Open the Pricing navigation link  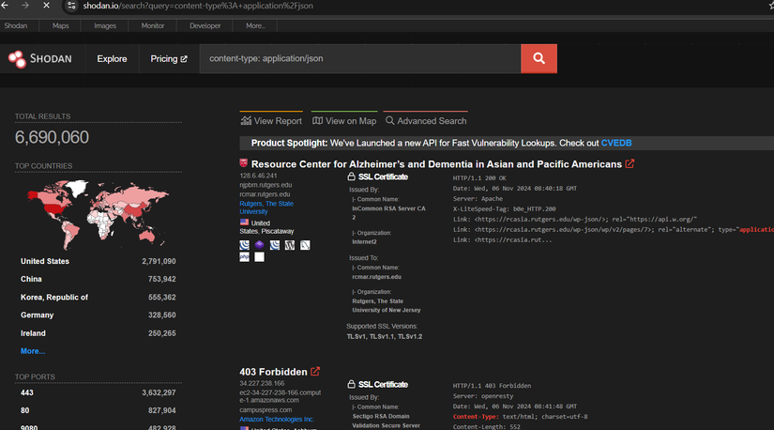click(168, 59)
